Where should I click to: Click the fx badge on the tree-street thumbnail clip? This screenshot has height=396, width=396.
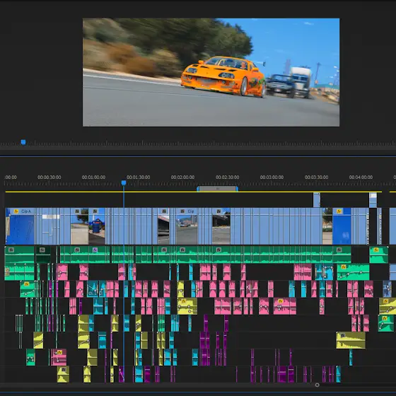[x=77, y=211]
